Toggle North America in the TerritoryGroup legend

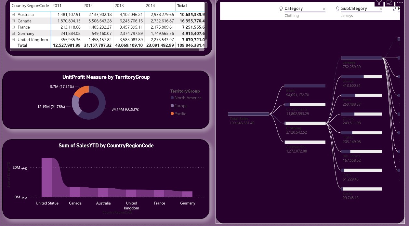point(186,98)
